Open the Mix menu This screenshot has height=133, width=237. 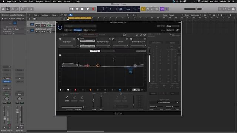54,1
